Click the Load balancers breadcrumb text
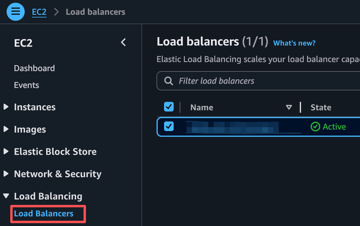 point(95,12)
